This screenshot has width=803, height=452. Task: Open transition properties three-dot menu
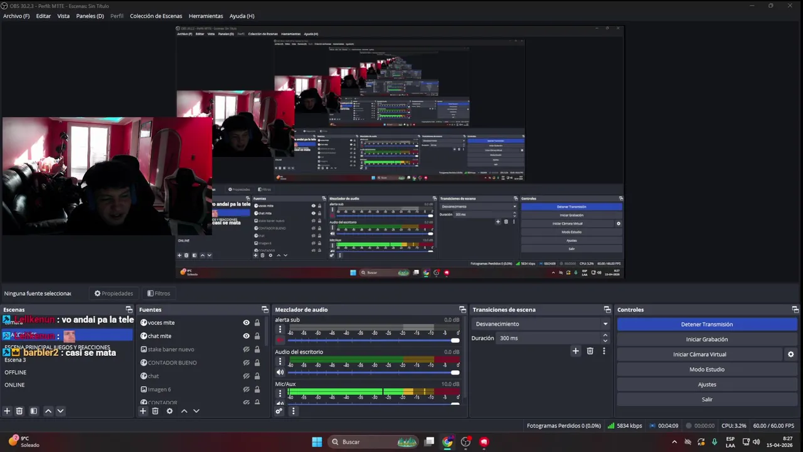click(604, 351)
